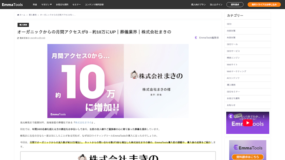Select Webサイト category

(248, 64)
